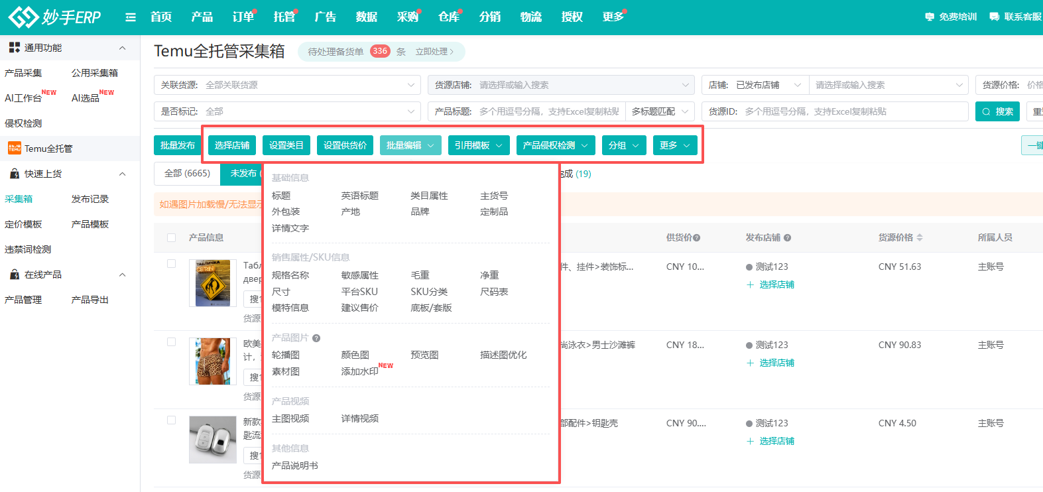The image size is (1043, 492).
Task: Open the 货源店铺 search dropdown
Action: 561,85
